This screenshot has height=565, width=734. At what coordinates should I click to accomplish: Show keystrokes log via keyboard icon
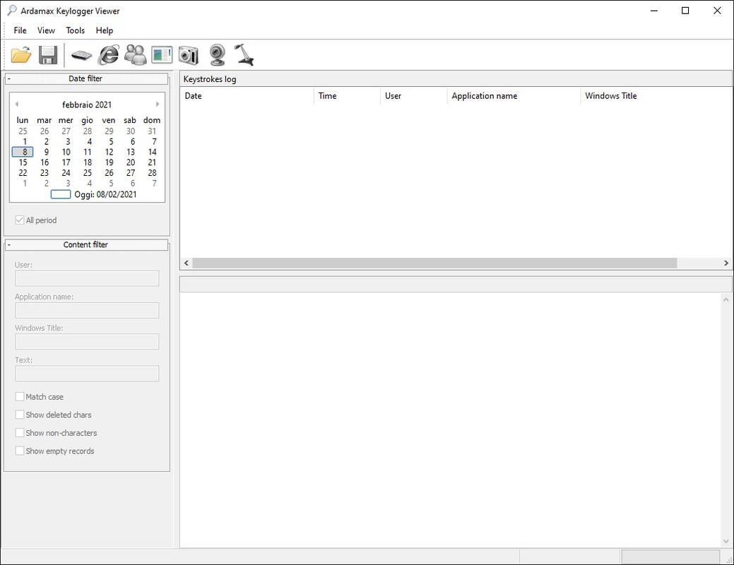coord(81,55)
